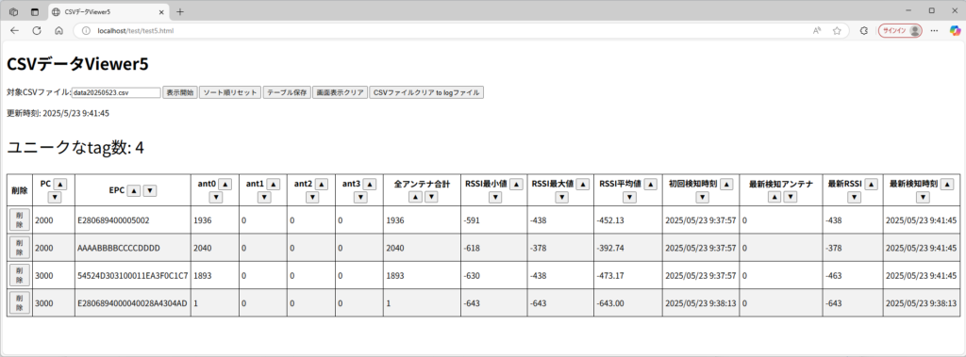
Task: Open the workspaces icon in title bar
Action: (x=13, y=11)
